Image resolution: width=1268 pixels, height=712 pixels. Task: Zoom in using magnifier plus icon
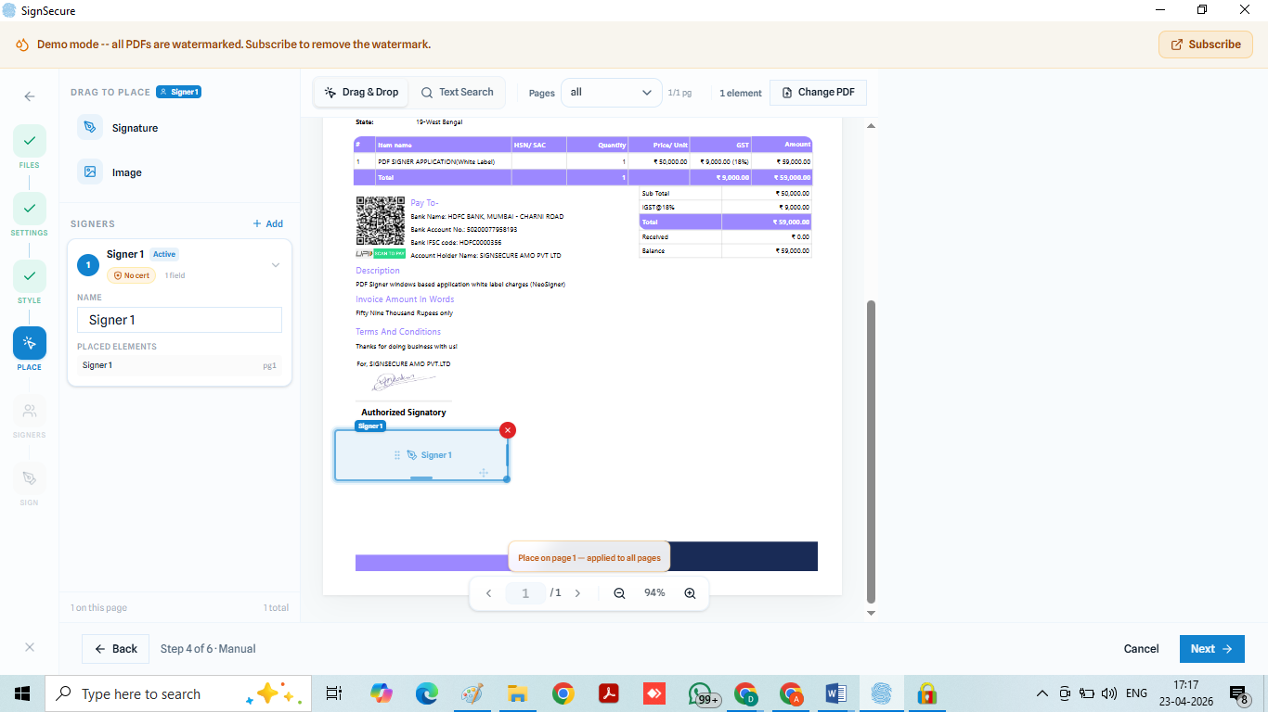click(690, 593)
